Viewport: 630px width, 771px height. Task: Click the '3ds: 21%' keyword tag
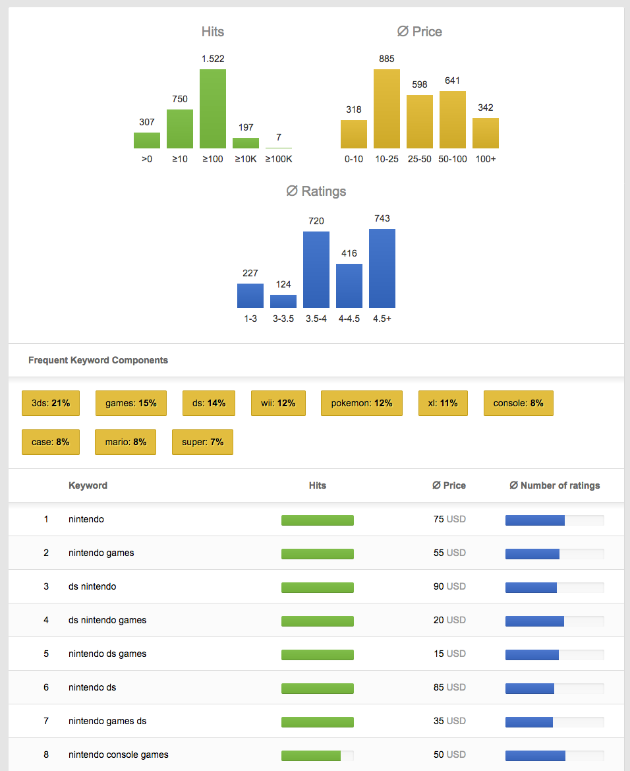pos(51,403)
